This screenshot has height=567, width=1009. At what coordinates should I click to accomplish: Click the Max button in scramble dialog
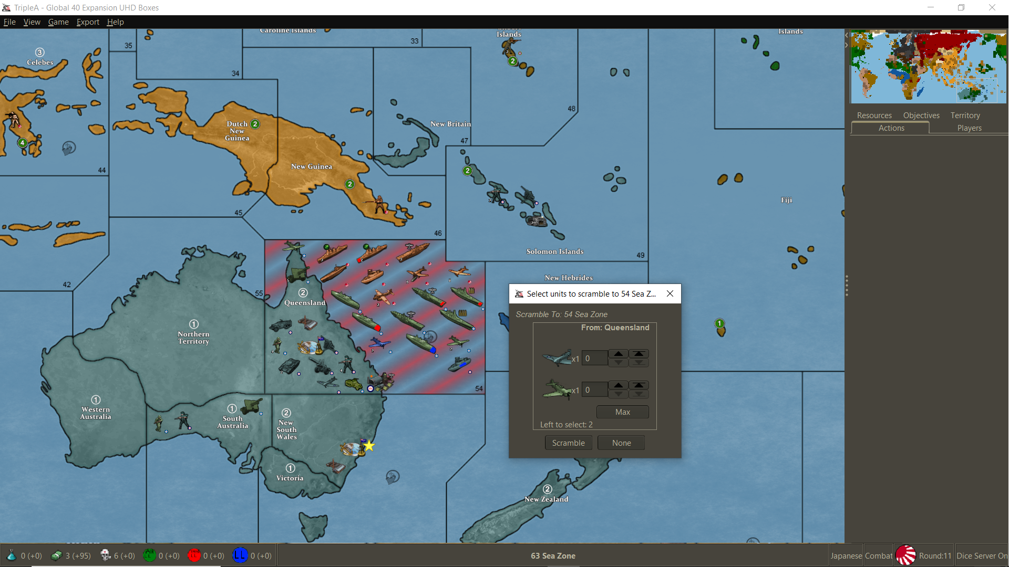tap(622, 412)
